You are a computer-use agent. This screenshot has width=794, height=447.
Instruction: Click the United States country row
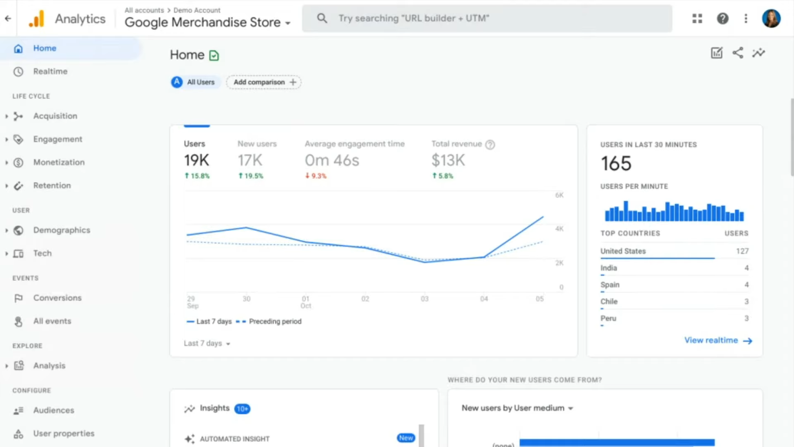coord(674,252)
